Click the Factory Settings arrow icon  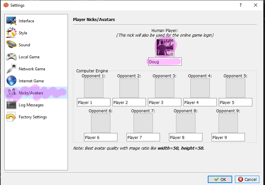coord(11,117)
